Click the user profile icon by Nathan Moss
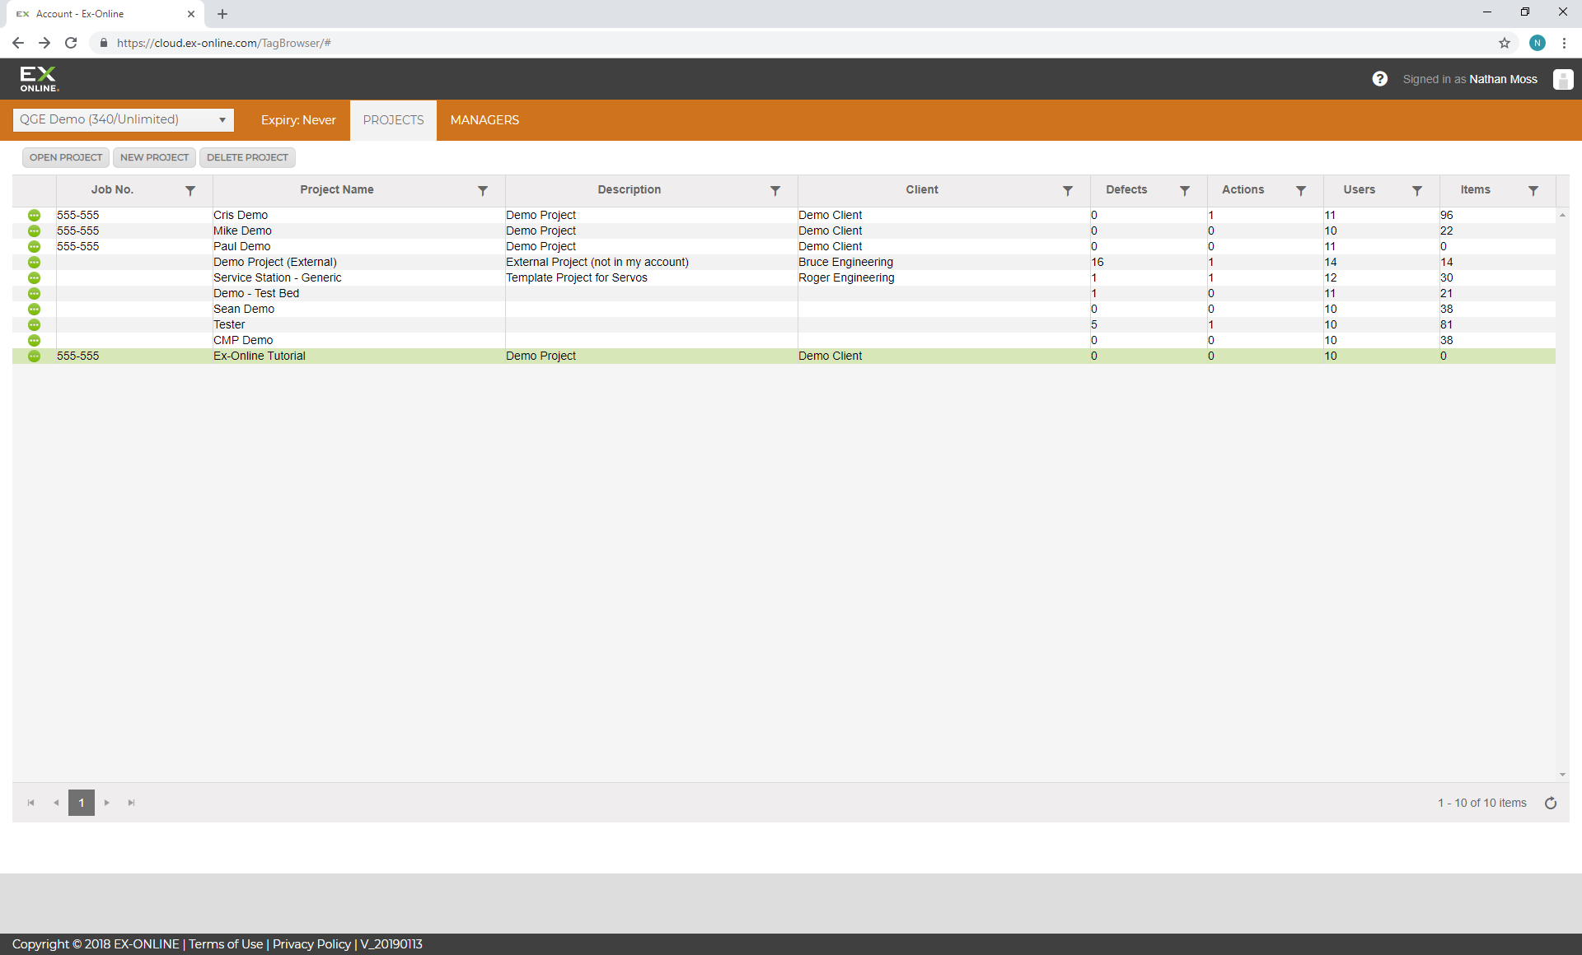This screenshot has width=1582, height=955. (1562, 79)
